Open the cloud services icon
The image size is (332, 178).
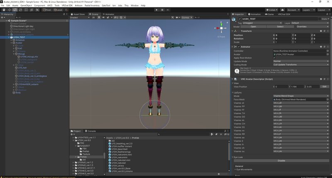pyautogui.click(x=283, y=10)
